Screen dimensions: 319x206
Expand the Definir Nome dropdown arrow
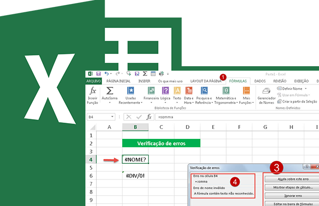click(x=306, y=89)
